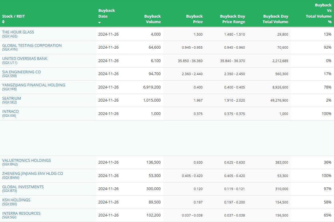Open GLOBAL INVESTMENTS link
Viewport: 334px width, 222px height.
pyautogui.click(x=23, y=187)
